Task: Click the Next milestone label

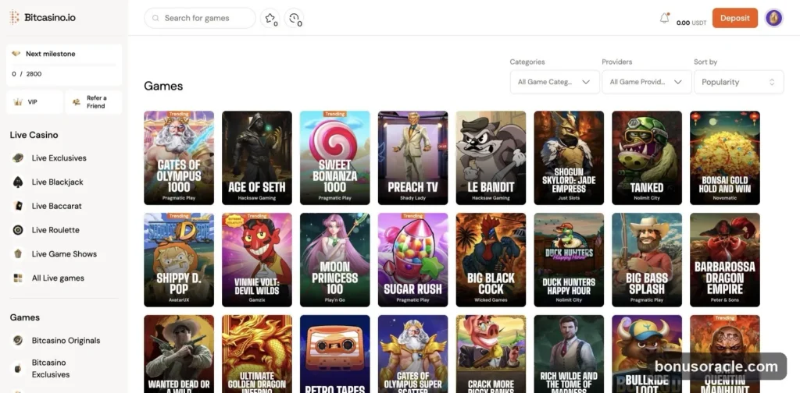Action: pyautogui.click(x=51, y=54)
